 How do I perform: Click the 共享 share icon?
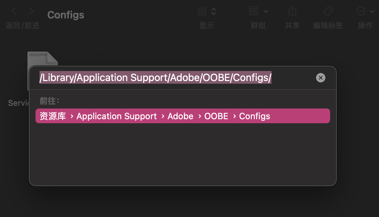tap(292, 11)
